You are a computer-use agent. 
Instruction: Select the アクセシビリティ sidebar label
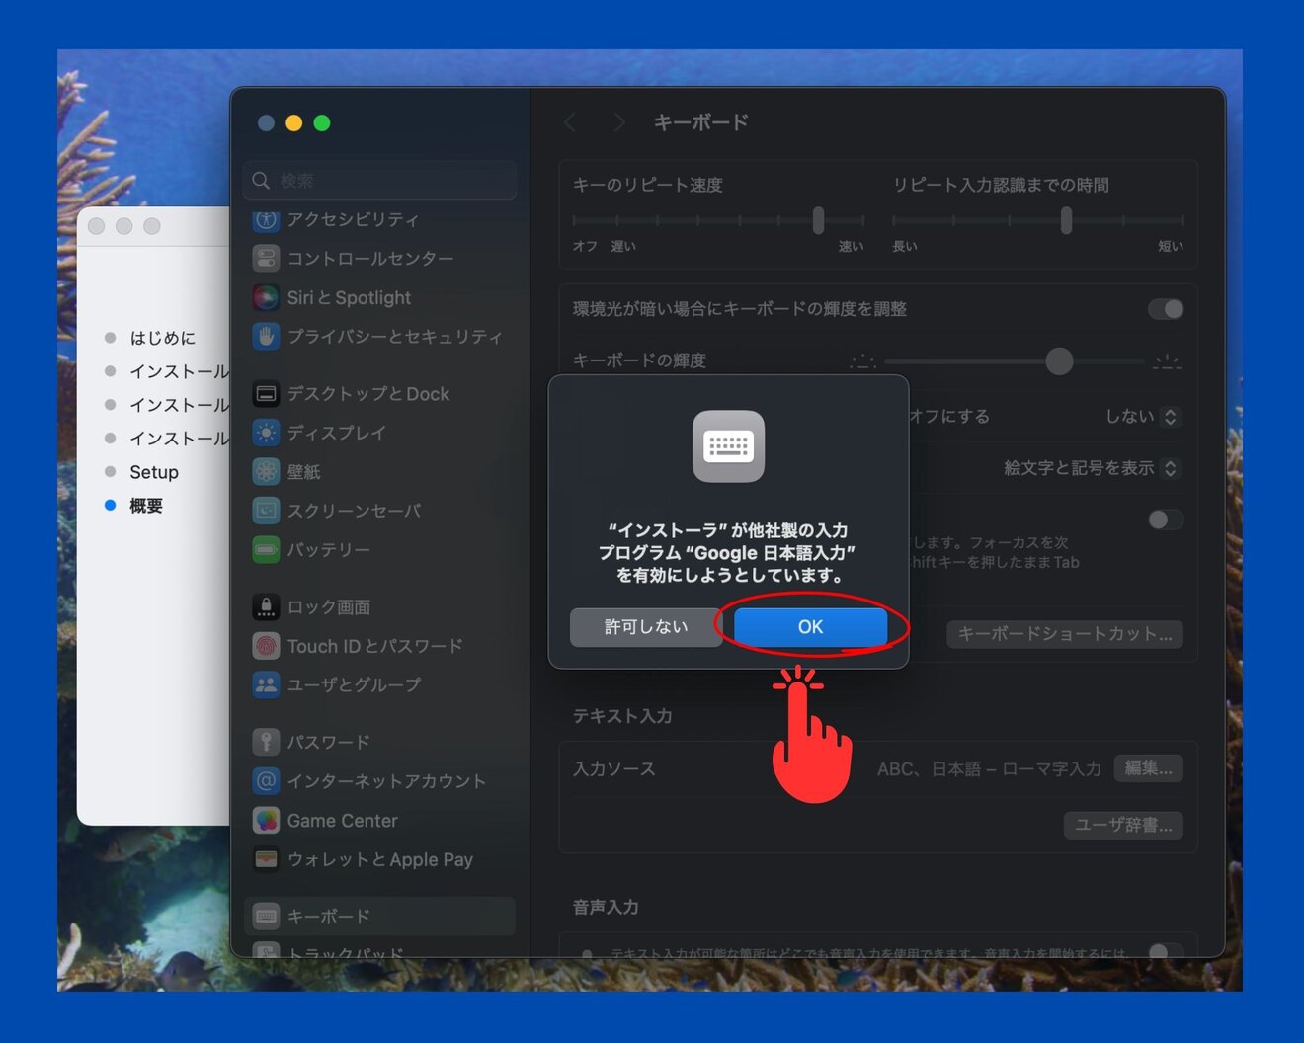click(x=353, y=220)
